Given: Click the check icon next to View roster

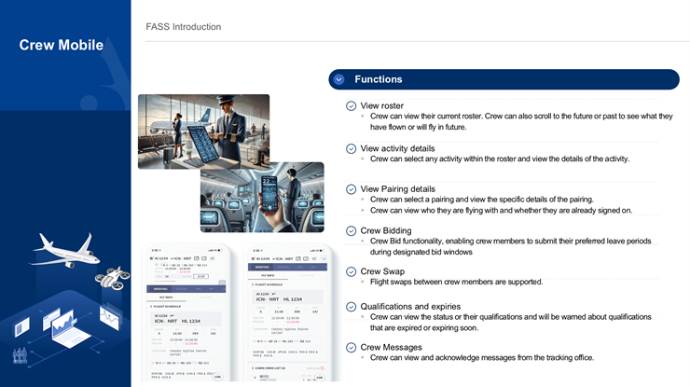Looking at the screenshot, I should [351, 106].
